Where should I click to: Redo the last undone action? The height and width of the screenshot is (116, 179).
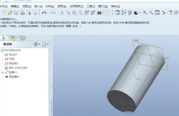pos(53,13)
